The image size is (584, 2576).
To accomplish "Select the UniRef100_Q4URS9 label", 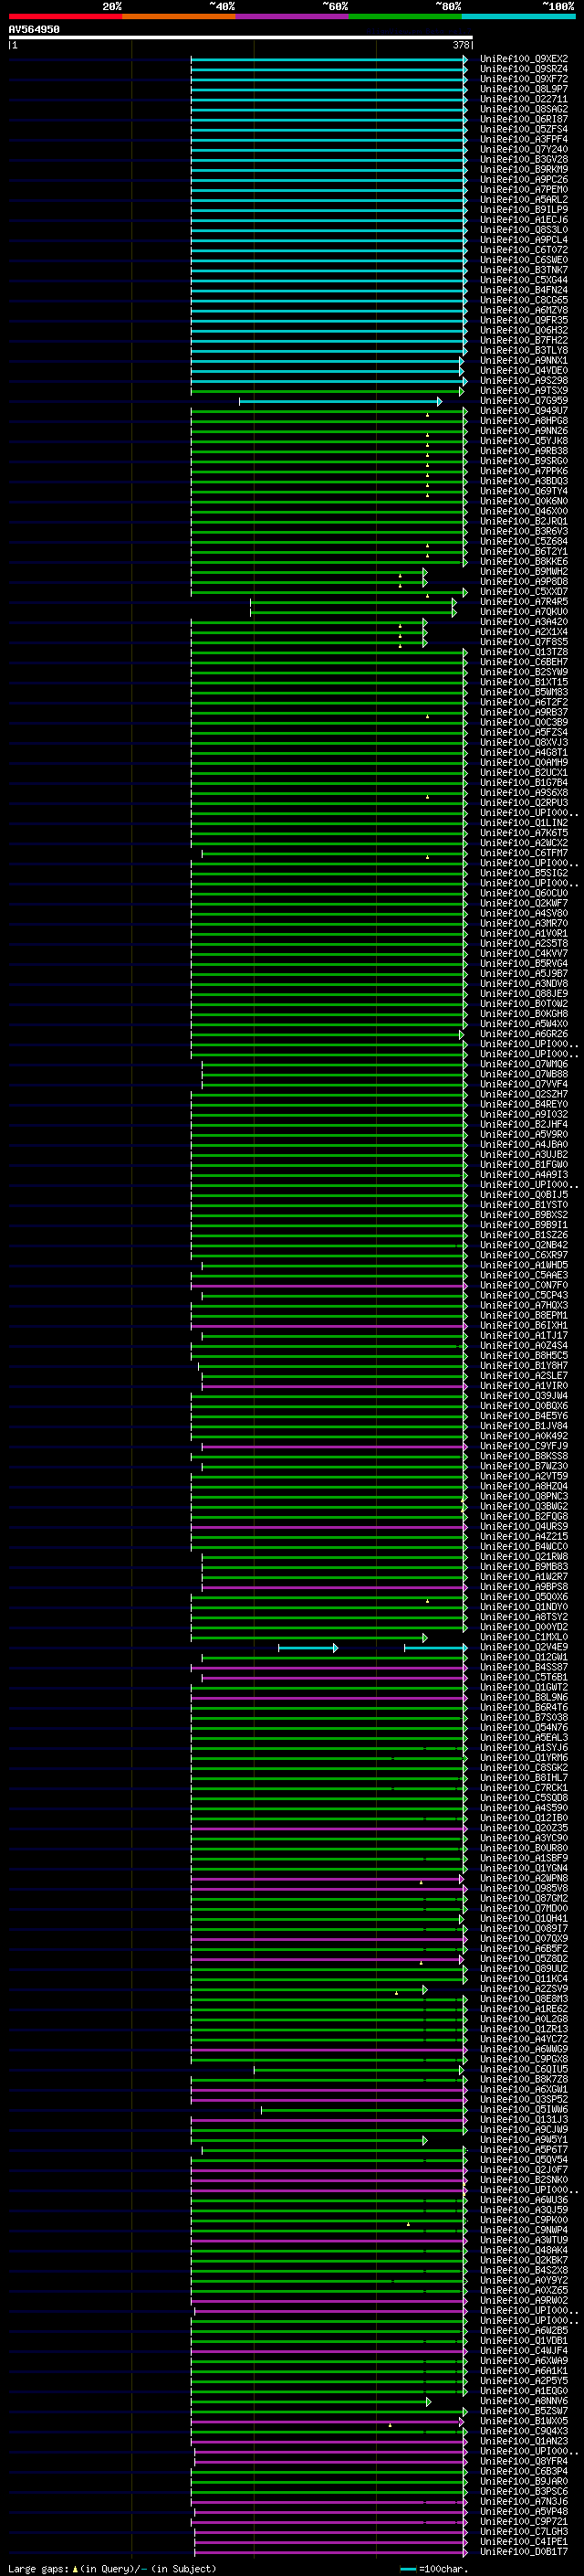I will pyautogui.click(x=524, y=1527).
